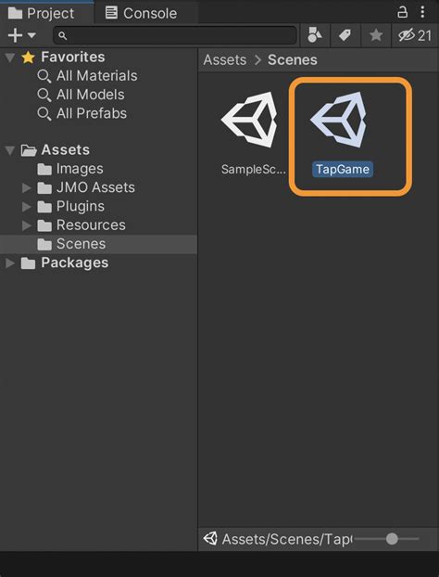Open the plus create asset dropdown
The width and height of the screenshot is (439, 577).
(x=21, y=35)
